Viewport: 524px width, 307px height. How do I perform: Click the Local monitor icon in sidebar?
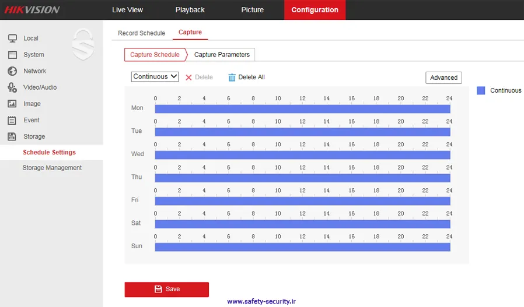pos(12,38)
